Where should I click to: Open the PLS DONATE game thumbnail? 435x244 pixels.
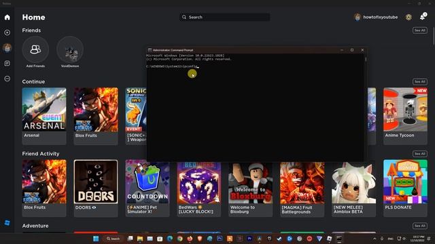(x=405, y=182)
